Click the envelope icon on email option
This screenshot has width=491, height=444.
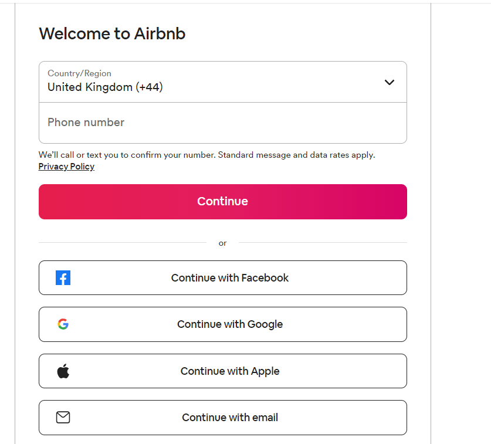click(63, 418)
